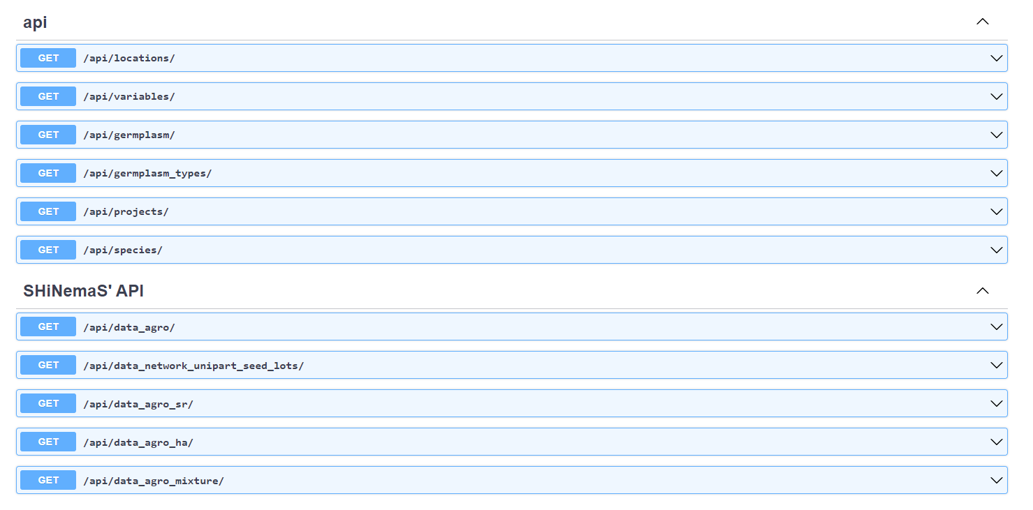Expand chevron on /api/data_agro_sr/ row
This screenshot has width=1033, height=510.
997,403
